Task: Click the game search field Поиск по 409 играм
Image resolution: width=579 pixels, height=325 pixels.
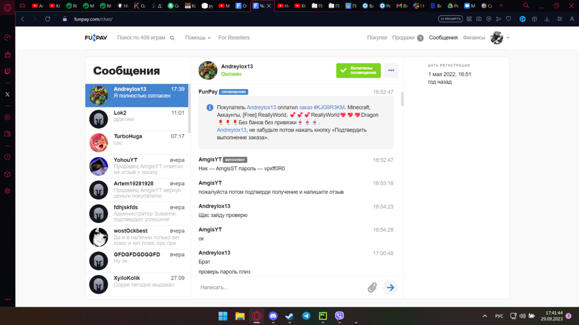Action: (141, 38)
